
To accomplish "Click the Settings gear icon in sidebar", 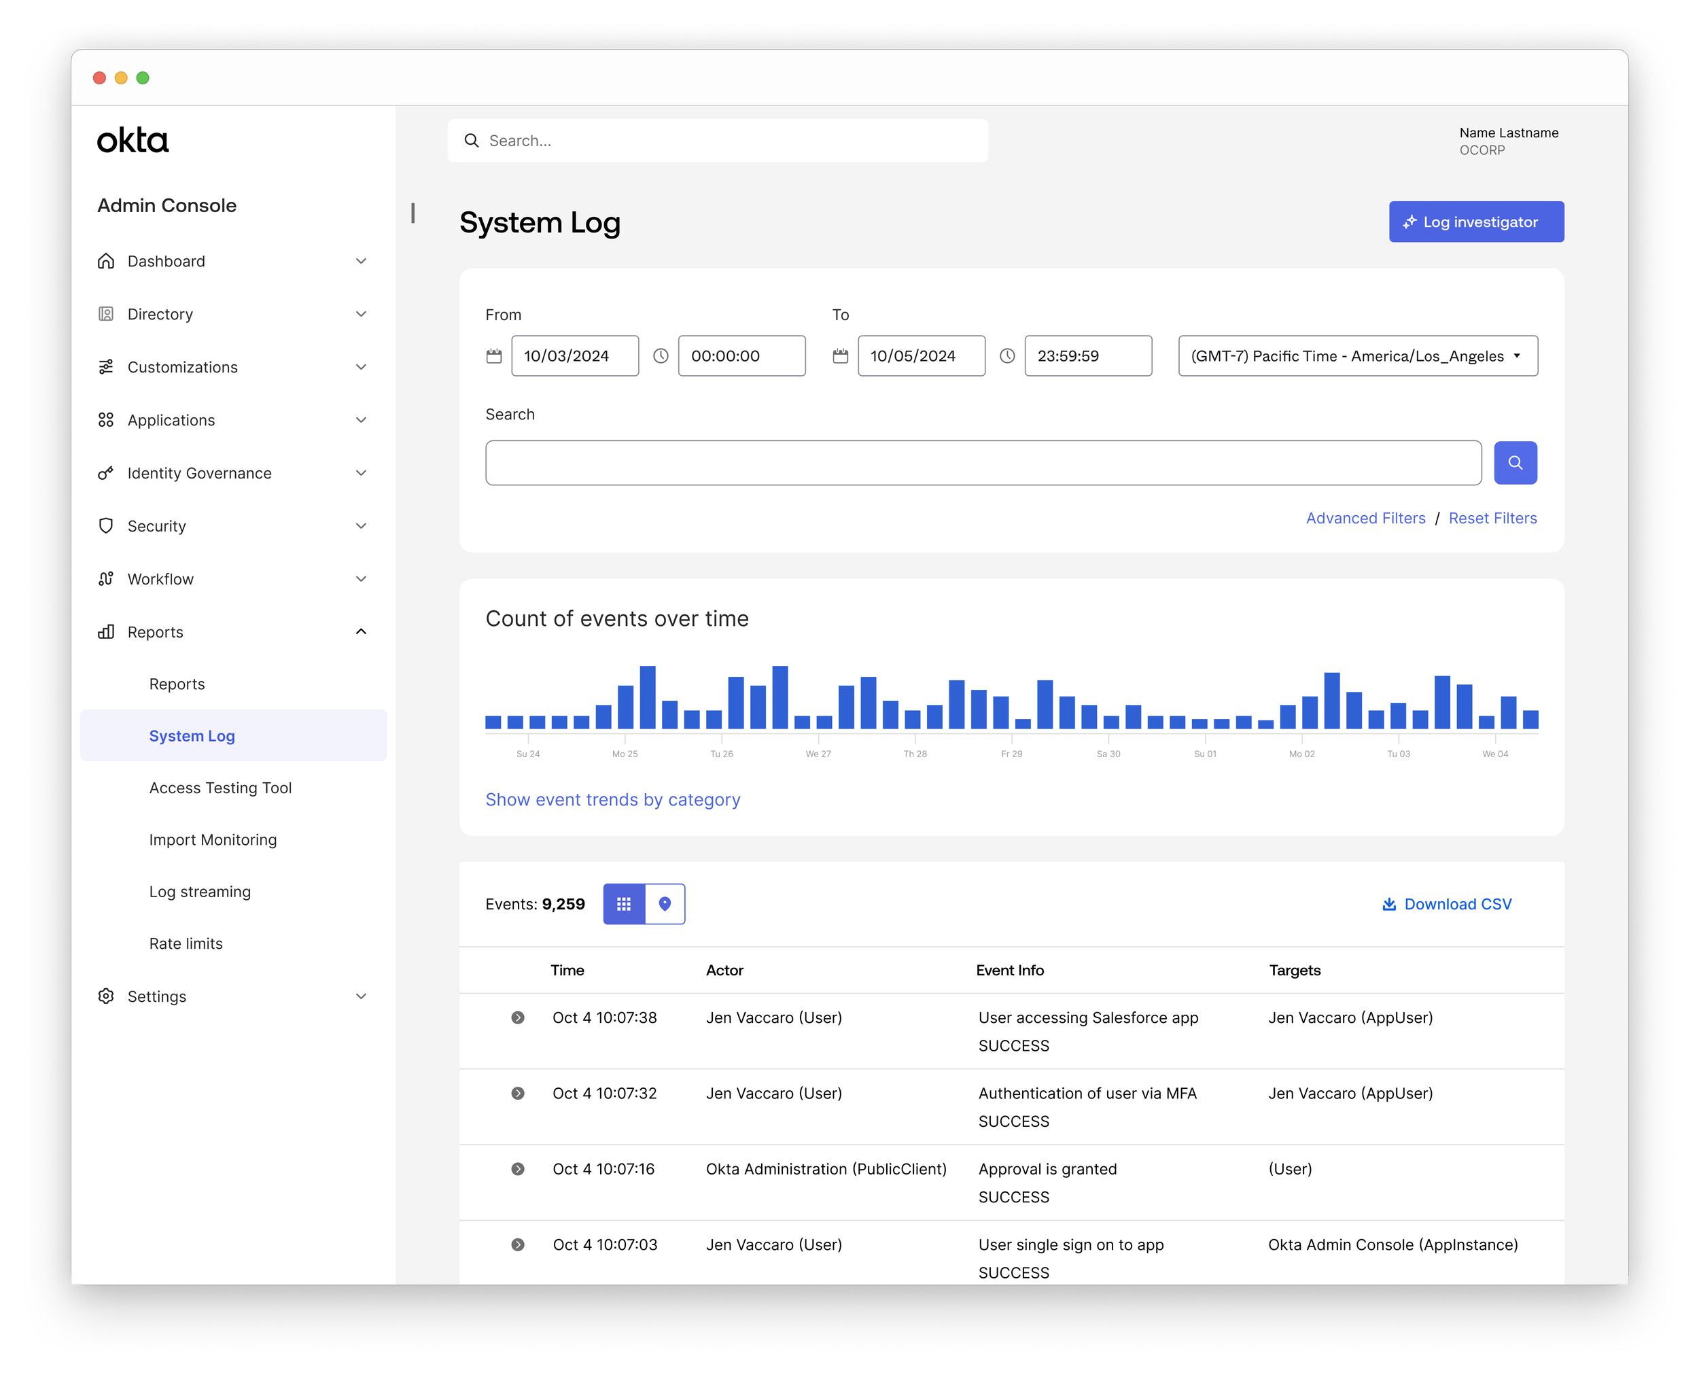I will tap(105, 996).
